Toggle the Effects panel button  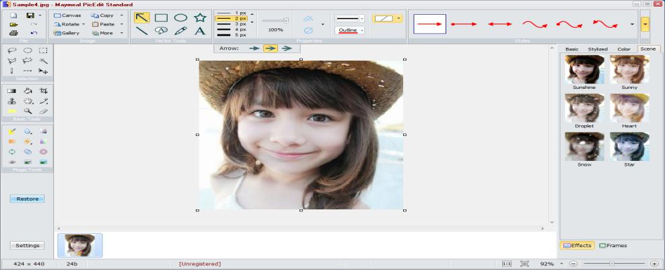pos(577,246)
